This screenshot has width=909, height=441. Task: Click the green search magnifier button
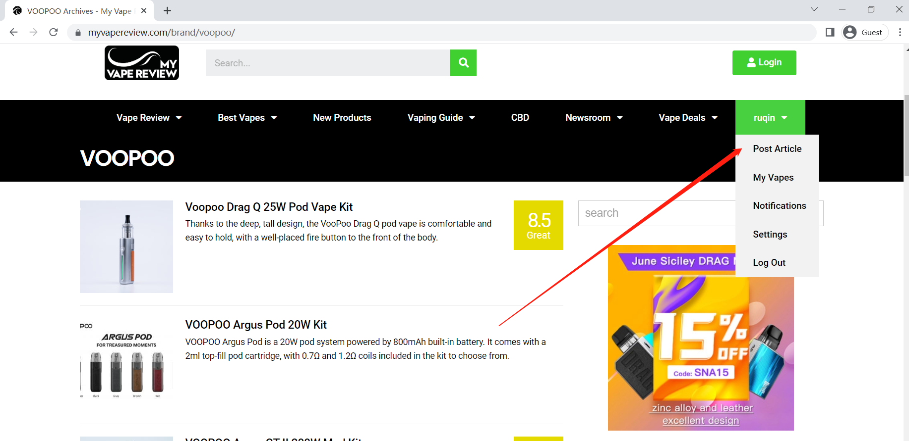(463, 63)
